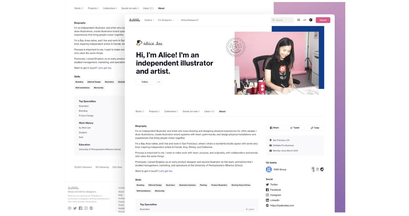Click the Twitter icon in back page footer

[x=75, y=208]
